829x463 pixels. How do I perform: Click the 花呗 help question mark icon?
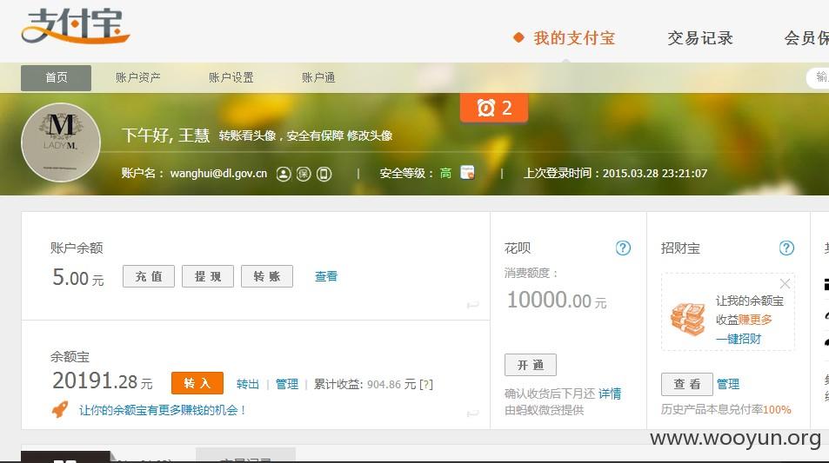coord(624,248)
